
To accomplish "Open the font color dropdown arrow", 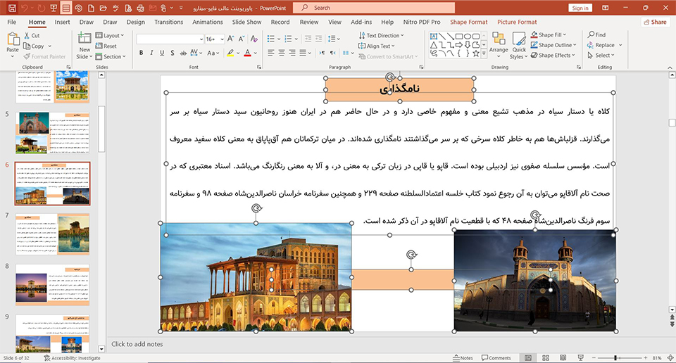I will 255,53.
